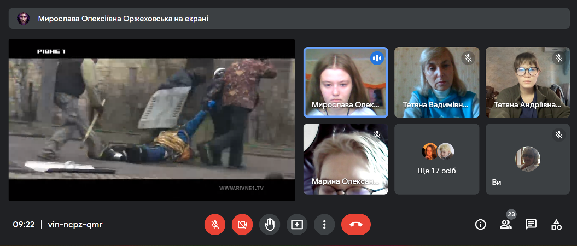Click the meeting code vin-ncpz-qmr
The image size is (577, 246).
coord(75,225)
